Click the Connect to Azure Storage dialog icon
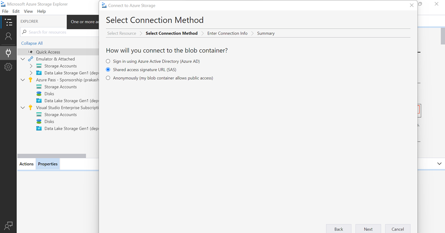Viewport: 445px width, 233px height. tap(104, 5)
